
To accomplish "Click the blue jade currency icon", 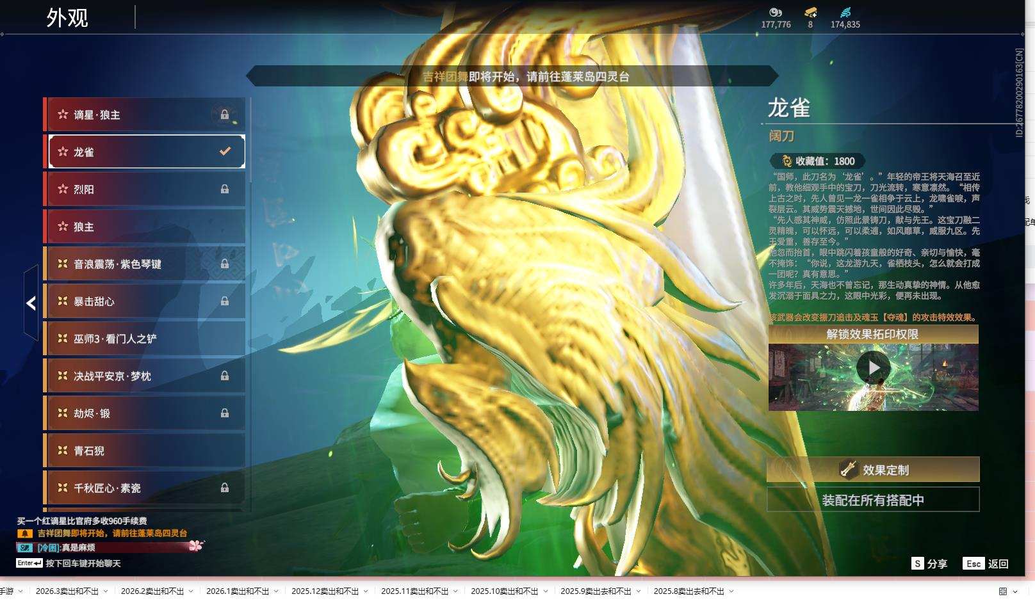I will (846, 12).
